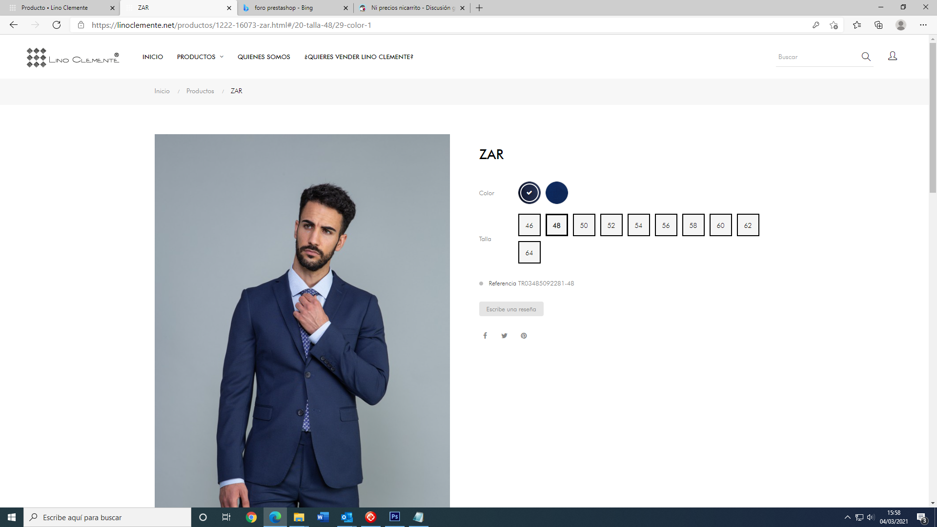Select size 46 option
937x527 pixels.
(x=529, y=225)
